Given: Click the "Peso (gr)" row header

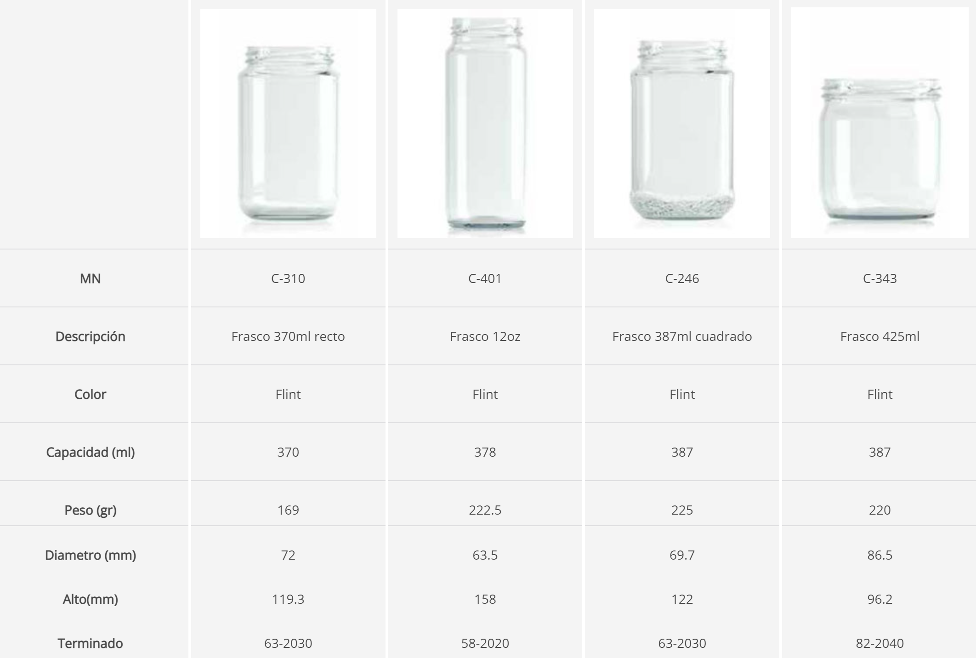Looking at the screenshot, I should pos(90,510).
